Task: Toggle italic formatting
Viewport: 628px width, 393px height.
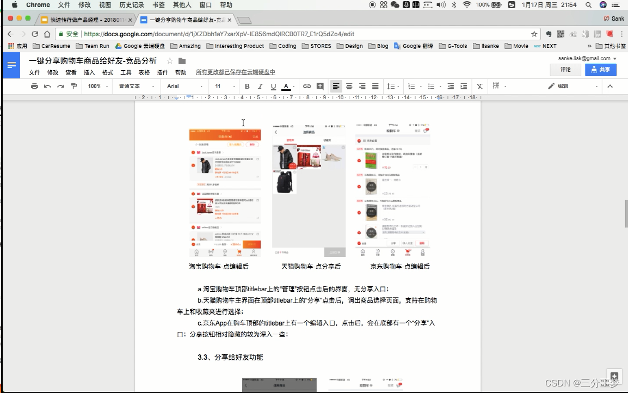Action: [260, 86]
